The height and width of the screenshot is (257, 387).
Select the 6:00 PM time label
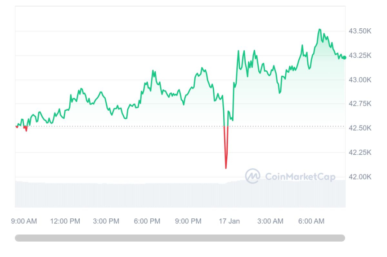tap(147, 221)
